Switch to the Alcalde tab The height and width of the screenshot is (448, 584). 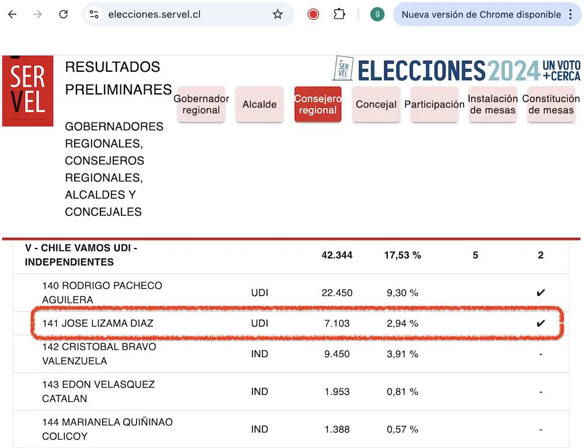[x=259, y=104]
